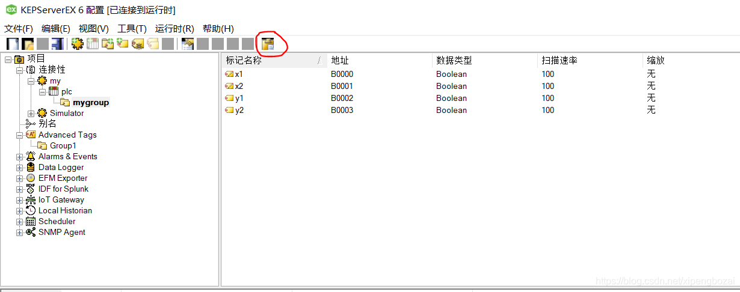Image resolution: width=740 pixels, height=292 pixels.
Task: Click the Advanced Tags node icon
Action: (x=31, y=135)
